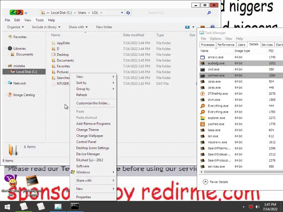Click the Pictures folder icon
283x212 pixels.
(x=53, y=72)
